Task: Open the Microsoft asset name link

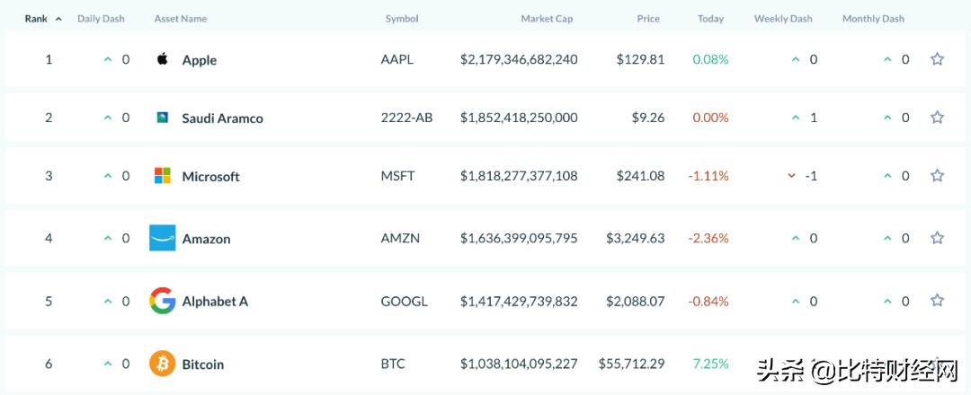Action: coord(210,177)
